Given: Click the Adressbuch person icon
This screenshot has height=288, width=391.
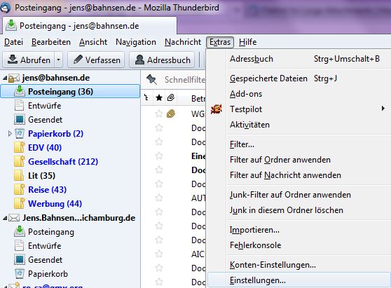Looking at the screenshot, I should [139, 60].
